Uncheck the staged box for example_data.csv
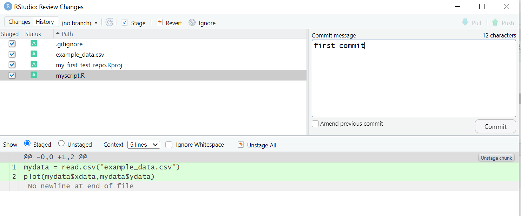 click(12, 54)
